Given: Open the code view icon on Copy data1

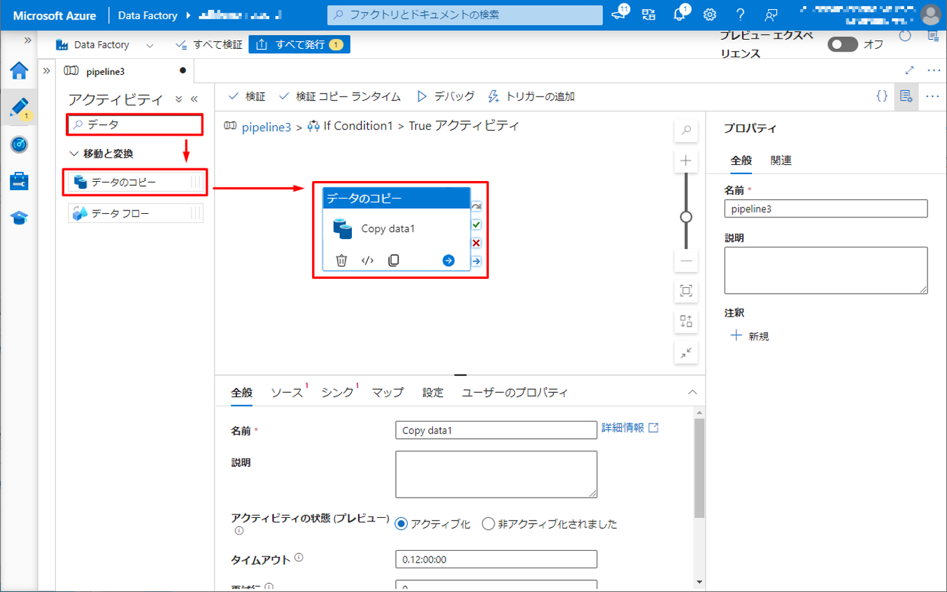Looking at the screenshot, I should pyautogui.click(x=367, y=261).
